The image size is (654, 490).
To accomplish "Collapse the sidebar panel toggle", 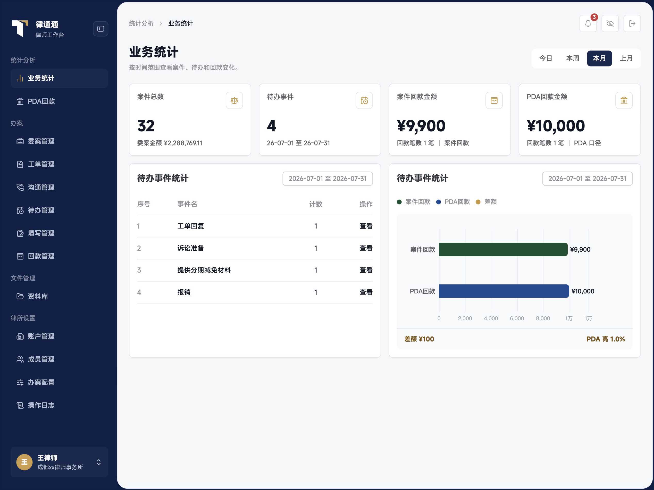I will (100, 29).
